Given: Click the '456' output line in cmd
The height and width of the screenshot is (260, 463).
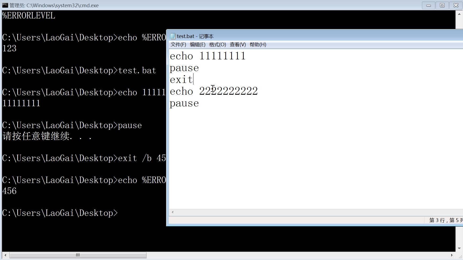Looking at the screenshot, I should click(9, 191).
